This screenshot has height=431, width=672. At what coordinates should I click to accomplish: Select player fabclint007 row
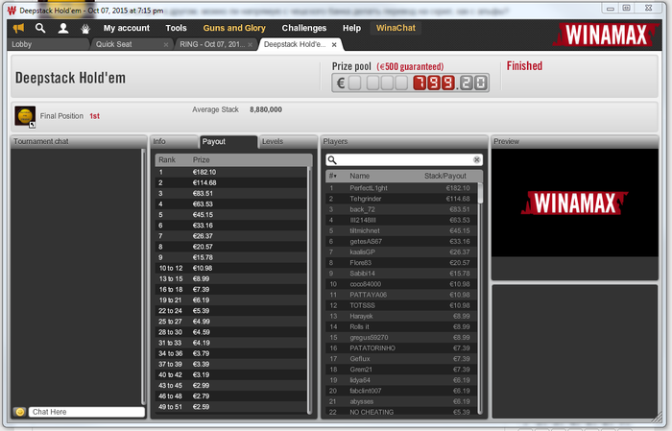[401, 391]
